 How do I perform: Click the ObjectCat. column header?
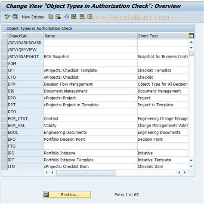pos(25,36)
